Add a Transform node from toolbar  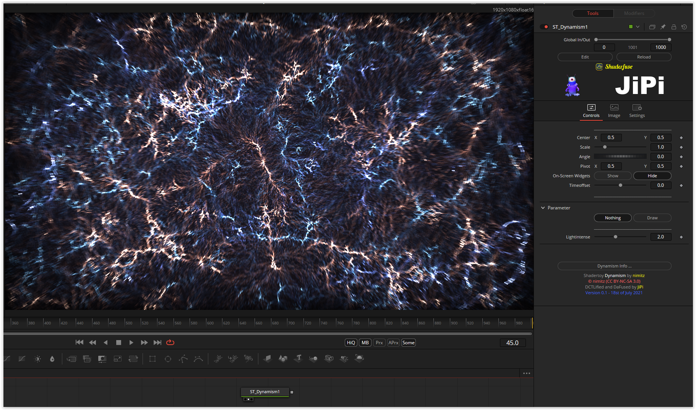(133, 359)
